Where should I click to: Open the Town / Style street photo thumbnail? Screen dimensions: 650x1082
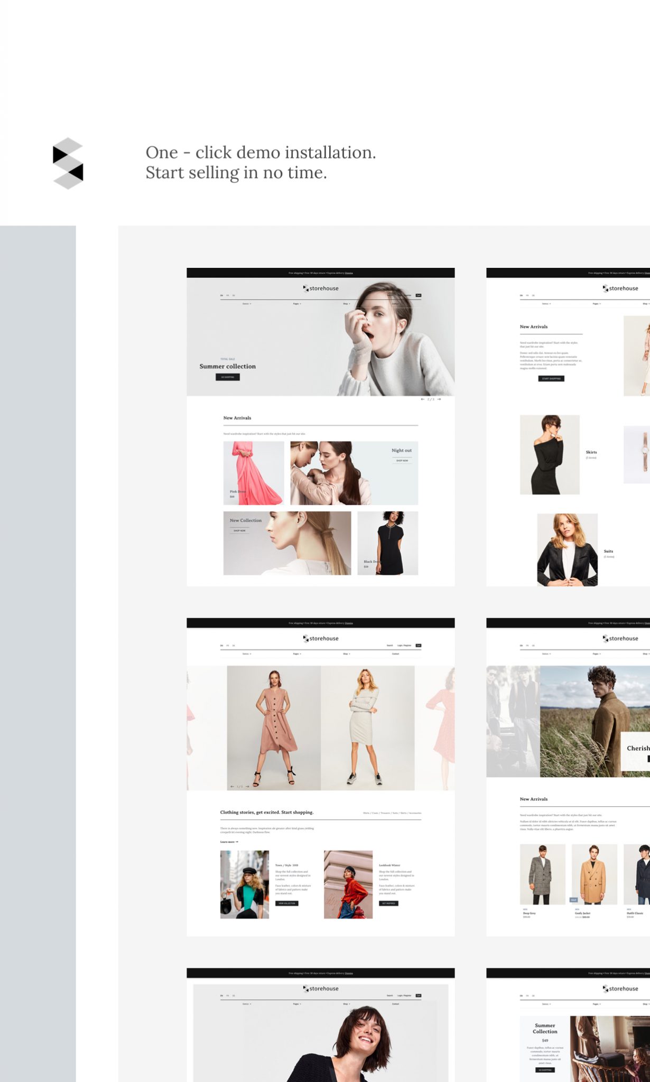245,884
